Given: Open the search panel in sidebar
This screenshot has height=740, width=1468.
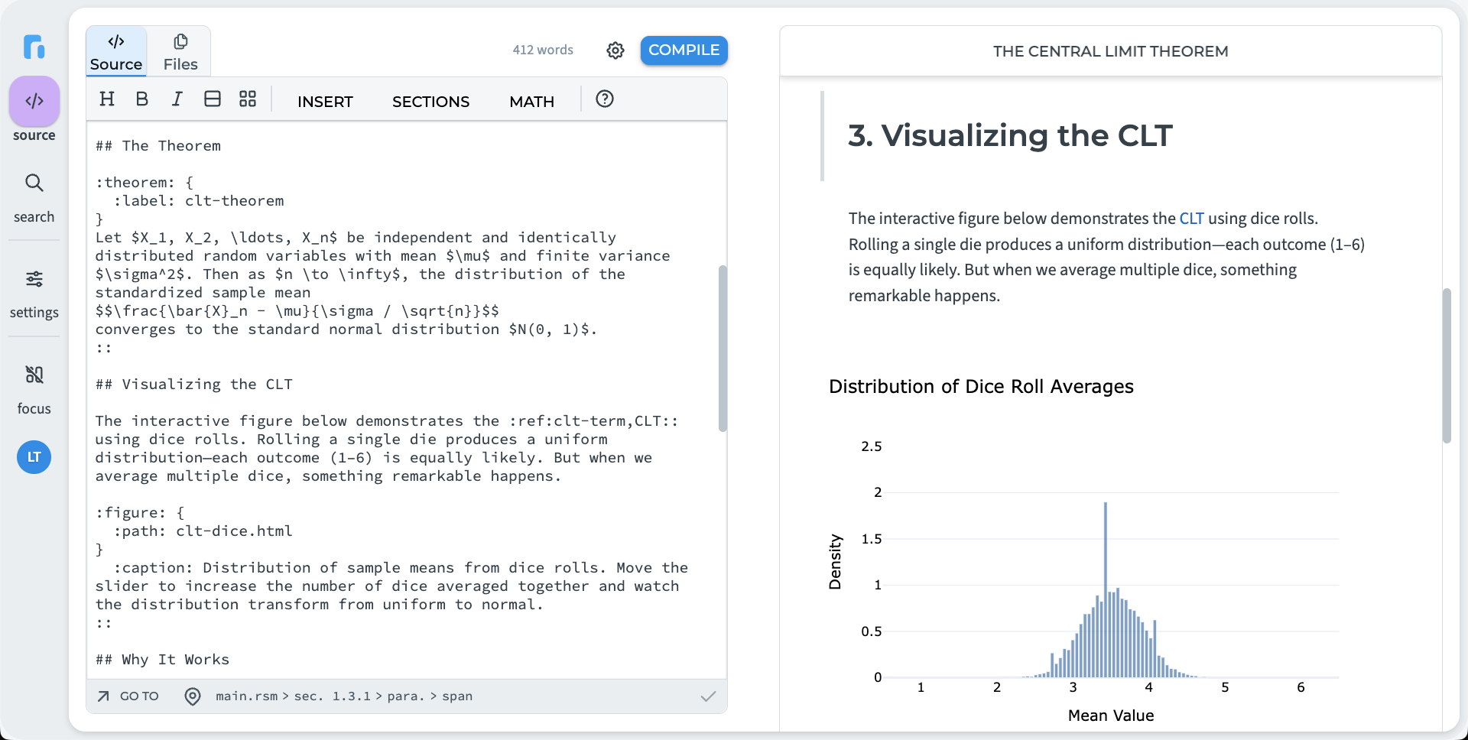Looking at the screenshot, I should click(34, 197).
